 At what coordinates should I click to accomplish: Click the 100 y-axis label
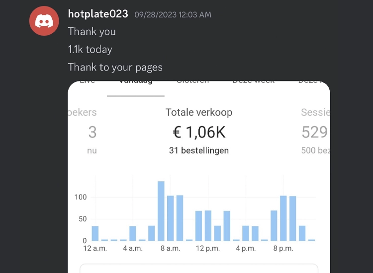[x=80, y=197]
